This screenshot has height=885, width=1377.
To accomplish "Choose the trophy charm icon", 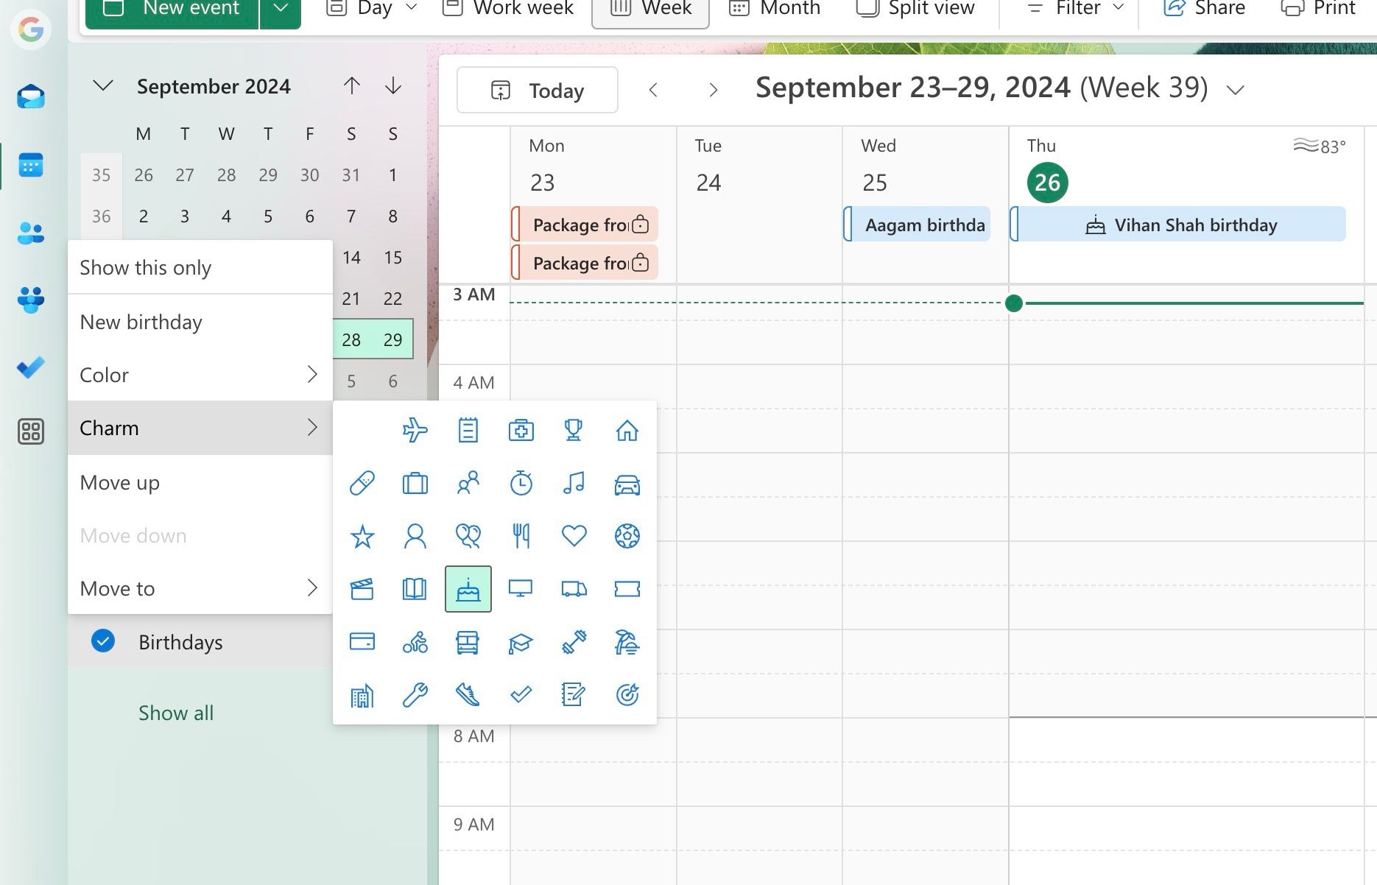I will 574,430.
